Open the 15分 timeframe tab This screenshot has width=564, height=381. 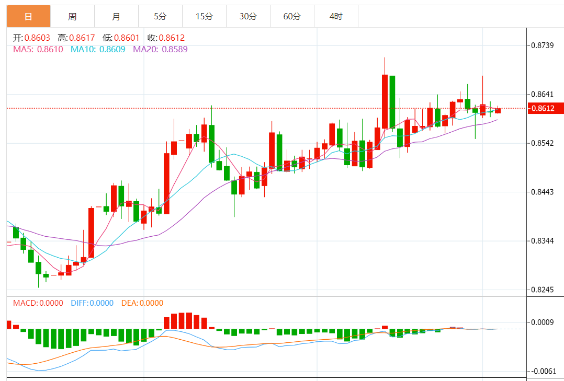(x=204, y=16)
